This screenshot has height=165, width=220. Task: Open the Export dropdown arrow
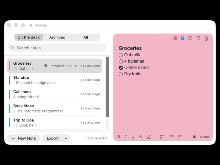66,138
